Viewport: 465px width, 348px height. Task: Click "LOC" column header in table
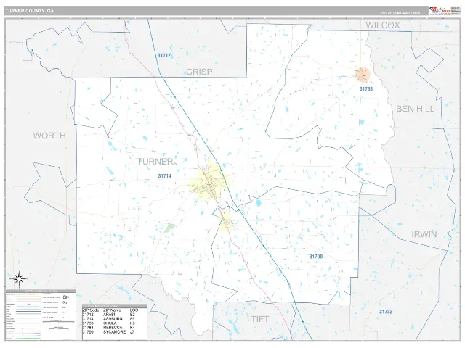[134, 310]
